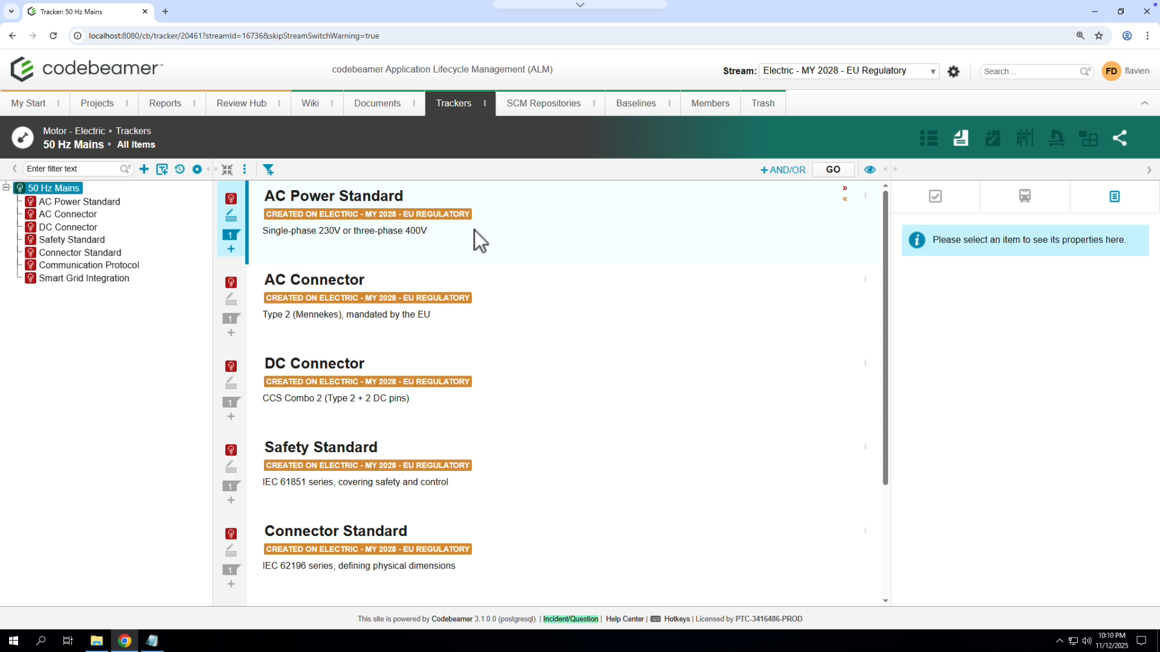Click the share icon in header
The height and width of the screenshot is (652, 1160).
click(1120, 138)
